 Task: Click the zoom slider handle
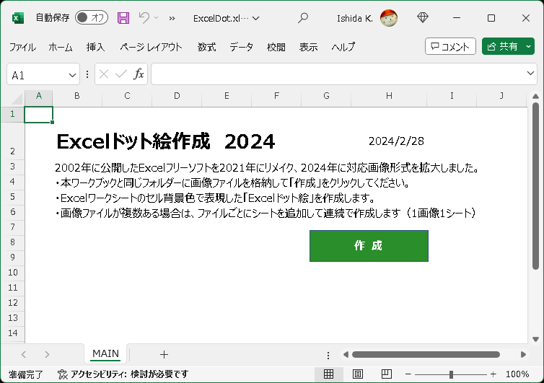pos(451,374)
